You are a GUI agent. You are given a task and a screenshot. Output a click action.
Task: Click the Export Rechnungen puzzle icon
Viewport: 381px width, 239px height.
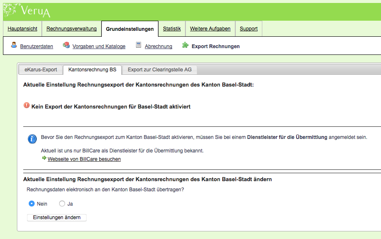[185, 45]
